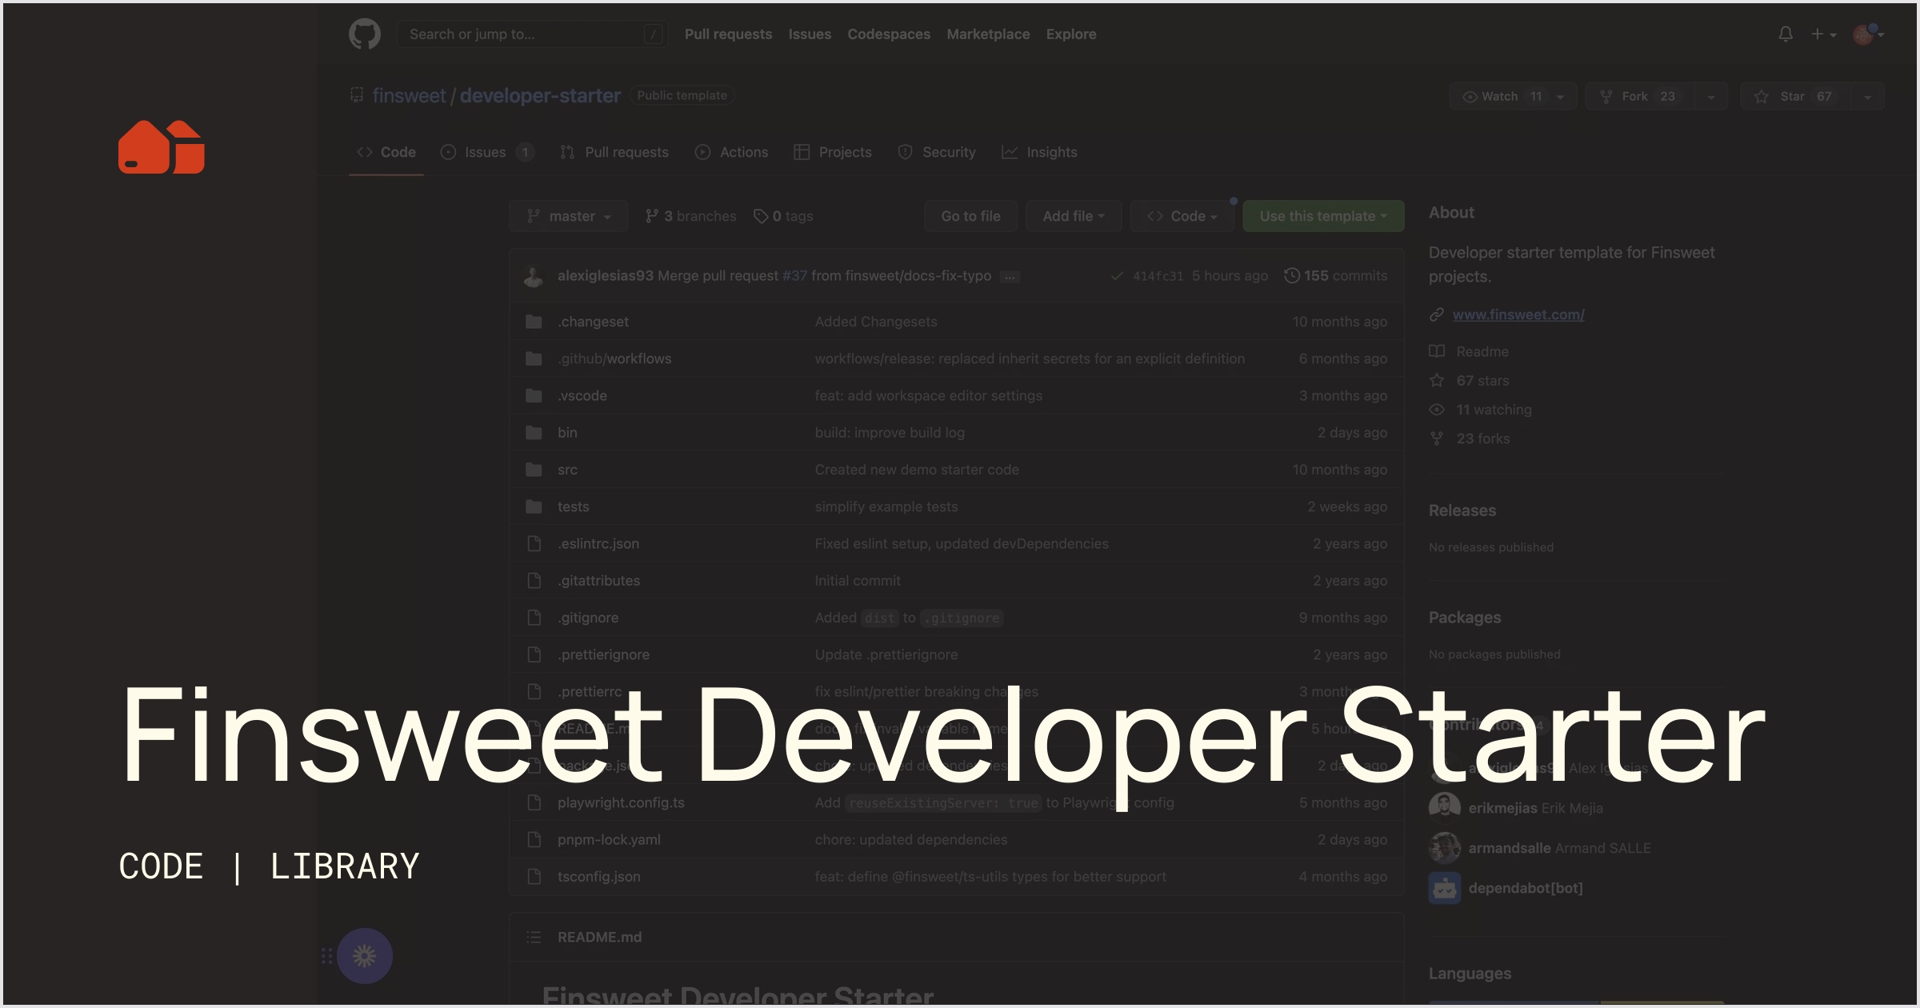The width and height of the screenshot is (1920, 1008).
Task: Open the README.md outline list icon
Action: [x=534, y=937]
